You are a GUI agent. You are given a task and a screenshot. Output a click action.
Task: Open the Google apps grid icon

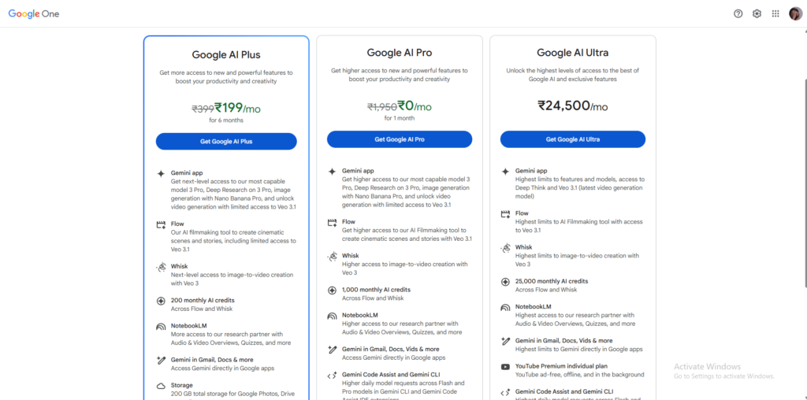(x=775, y=13)
